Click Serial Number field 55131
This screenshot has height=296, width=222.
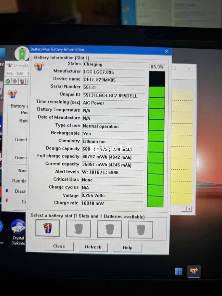point(114,87)
